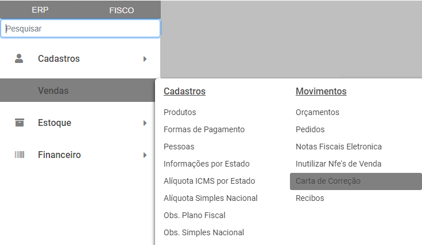Click the Financeiro barcode icon
The height and width of the screenshot is (245, 422).
20,155
